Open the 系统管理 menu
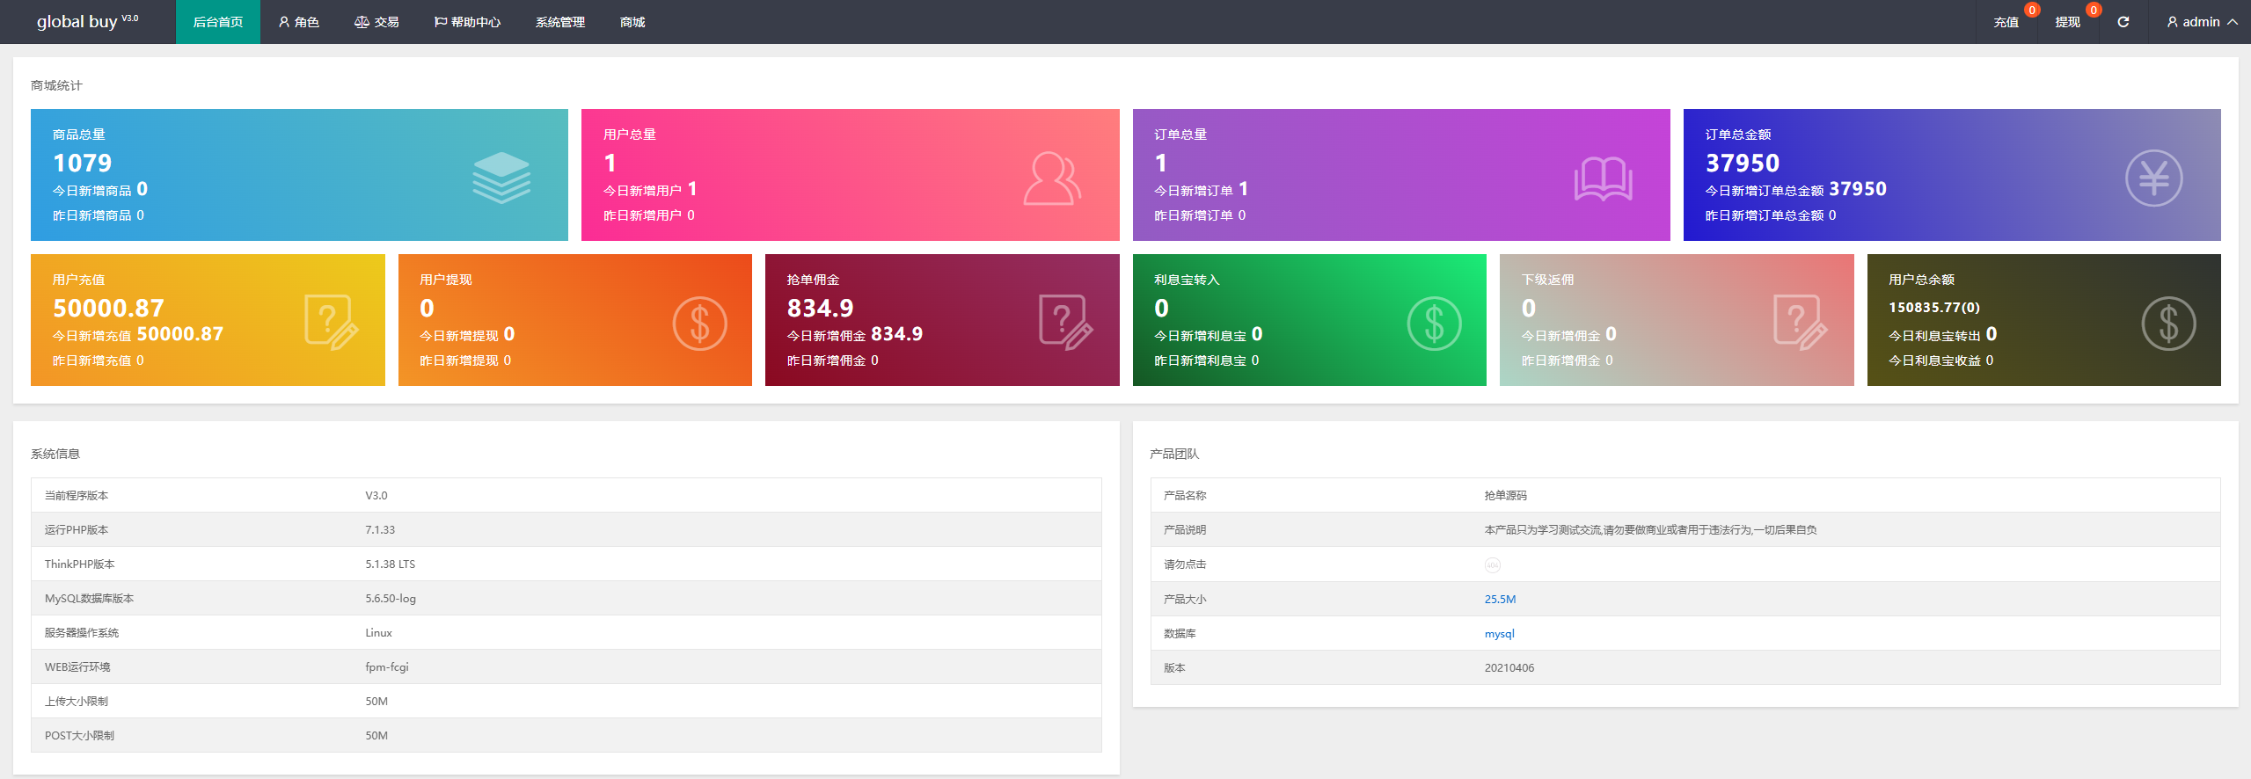 click(559, 22)
